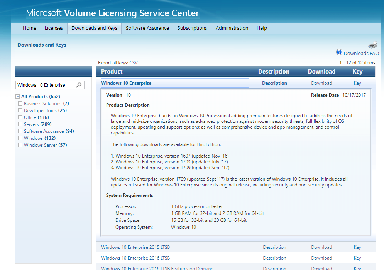This screenshot has width=384, height=270.
Task: Open 2016 LTSB Features on Demand product
Action: (x=157, y=268)
